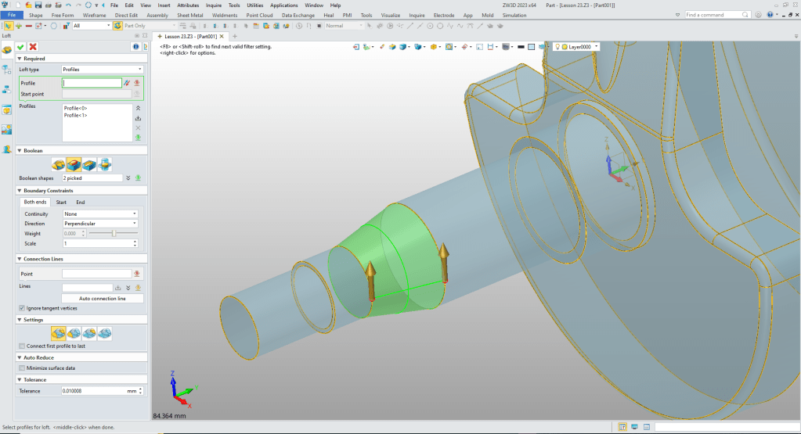Open the Layer0000 layer dropdown
801x434 pixels.
click(x=597, y=47)
